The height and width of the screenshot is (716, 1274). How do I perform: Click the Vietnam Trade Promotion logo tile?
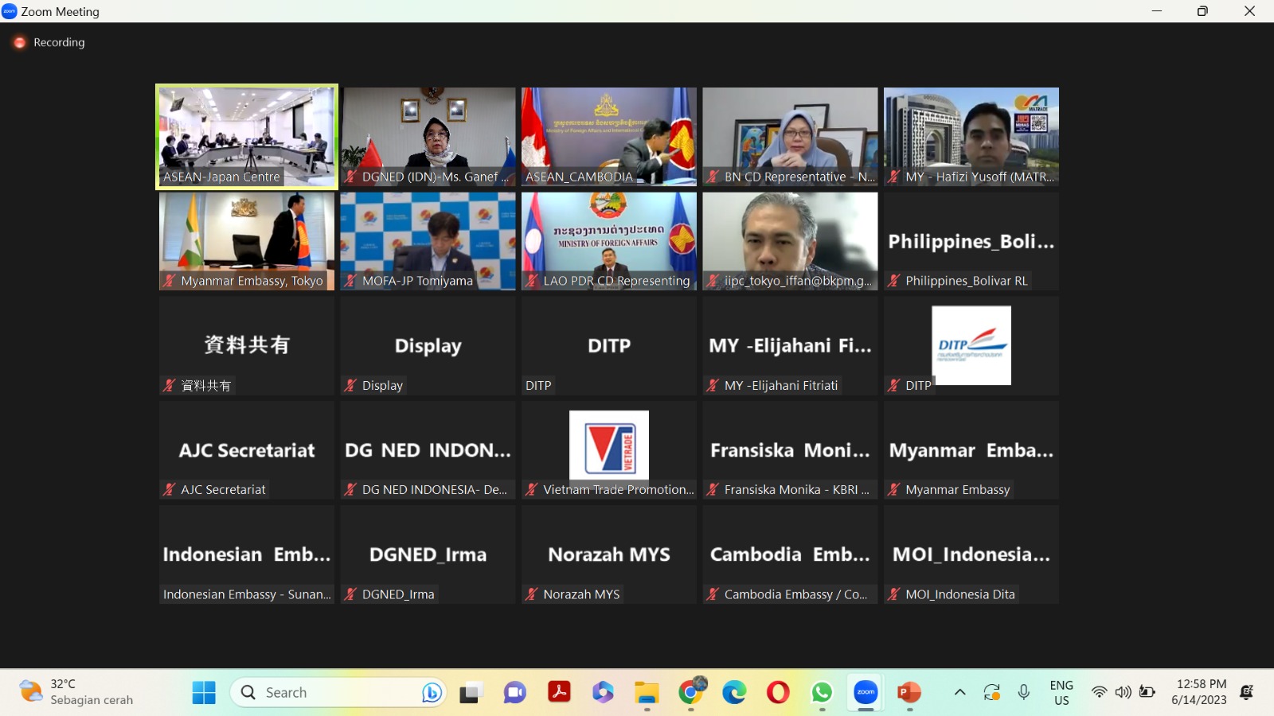tap(609, 450)
